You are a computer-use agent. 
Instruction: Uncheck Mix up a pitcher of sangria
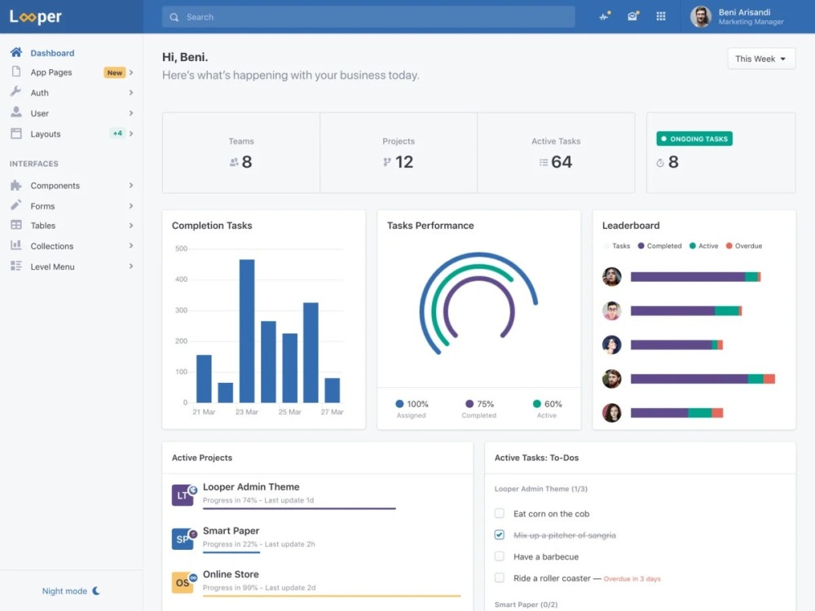point(500,534)
